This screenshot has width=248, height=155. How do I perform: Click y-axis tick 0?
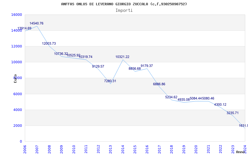(x=21, y=141)
